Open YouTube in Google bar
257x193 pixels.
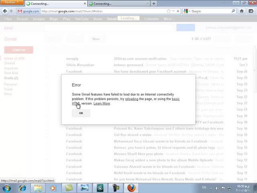point(82,19)
